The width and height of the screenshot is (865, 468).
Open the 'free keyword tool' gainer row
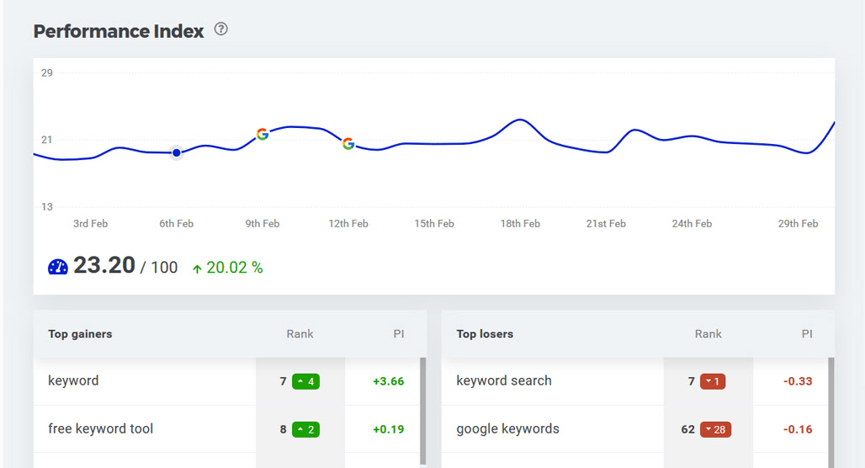pyautogui.click(x=226, y=429)
